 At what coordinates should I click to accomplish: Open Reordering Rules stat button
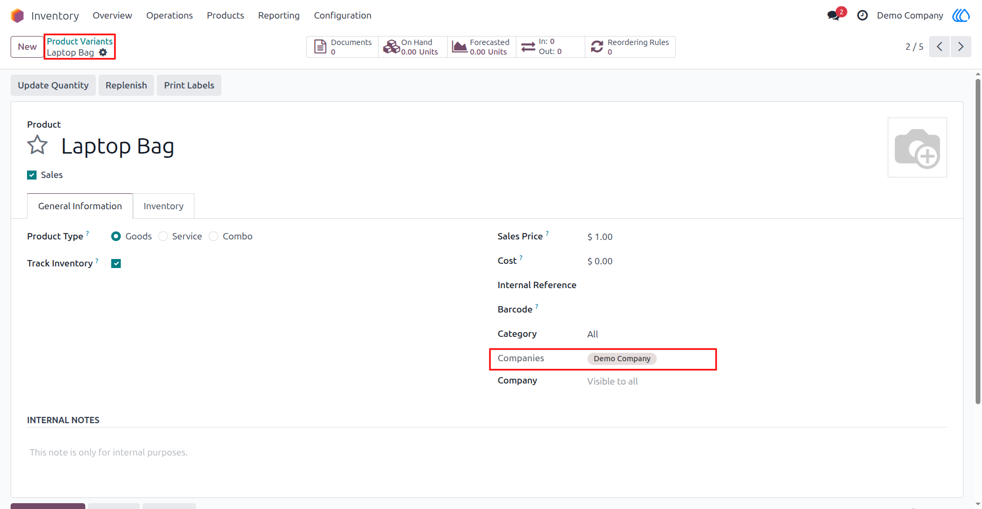(x=630, y=47)
